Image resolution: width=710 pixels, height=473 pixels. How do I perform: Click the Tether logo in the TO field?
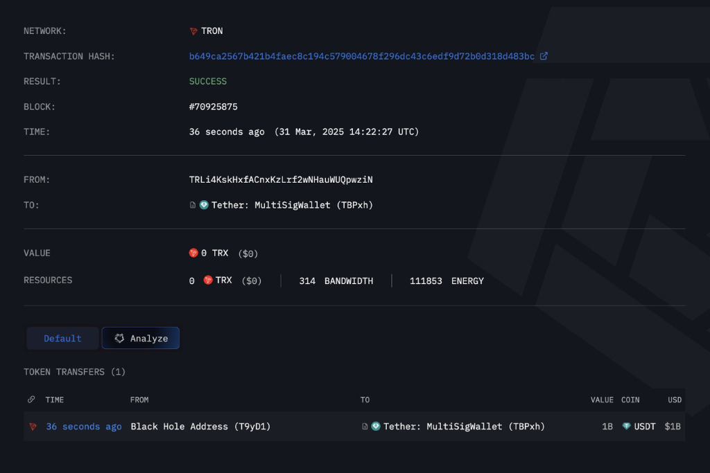click(x=204, y=205)
